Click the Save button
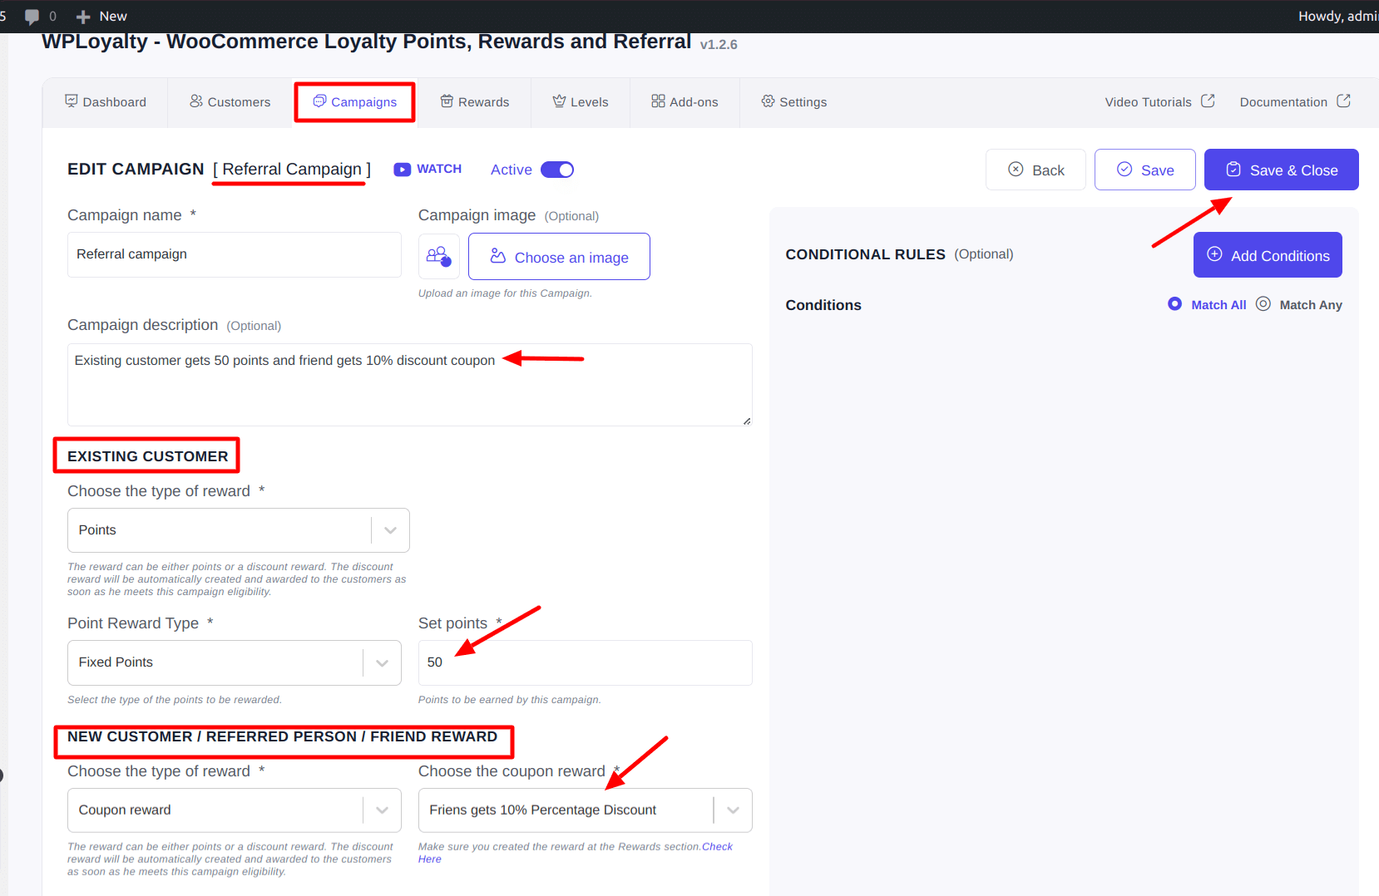Image resolution: width=1379 pixels, height=896 pixels. coord(1144,170)
